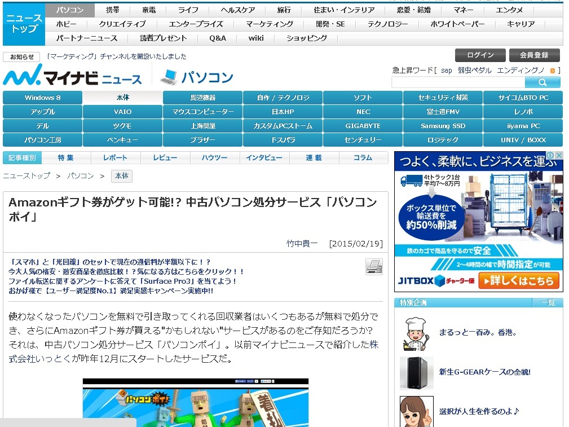Click the JITBOX 詳しくはこちら ad button
Viewport: 569px width, 427px height.
pyautogui.click(x=518, y=280)
